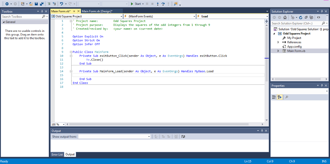Click the Collapse All icon in Solution Explorer
330x164 pixels.
[306, 17]
